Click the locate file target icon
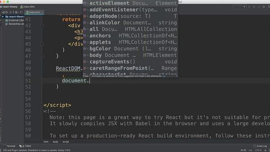Screen dimensions: 270x152 7,12
